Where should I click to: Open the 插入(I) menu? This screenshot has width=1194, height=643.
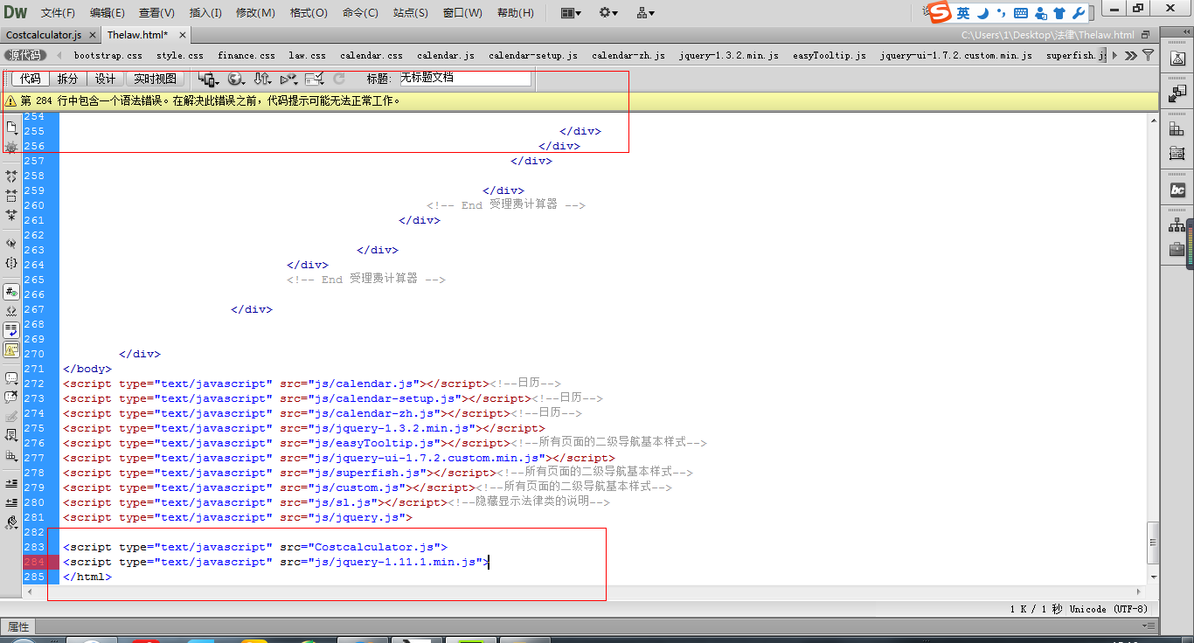(x=205, y=13)
